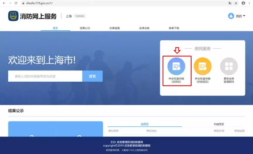Open the 表单下载 nav tab
The image size is (253, 154).
(x=174, y=28)
